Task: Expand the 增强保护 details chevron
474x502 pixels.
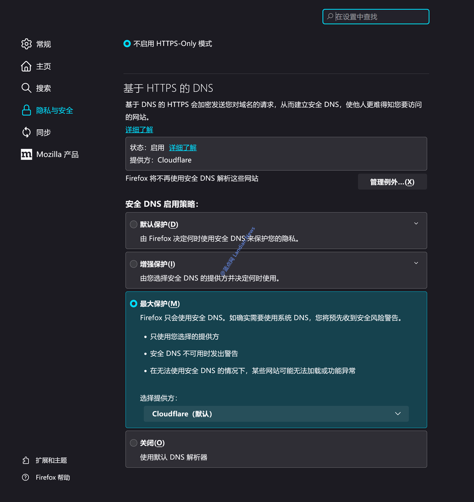Action: click(416, 263)
